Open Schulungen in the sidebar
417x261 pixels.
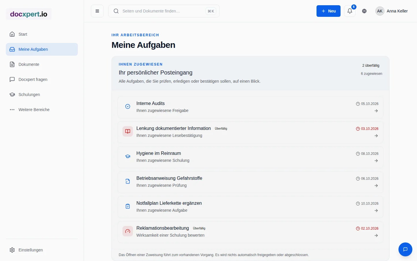(42, 95)
